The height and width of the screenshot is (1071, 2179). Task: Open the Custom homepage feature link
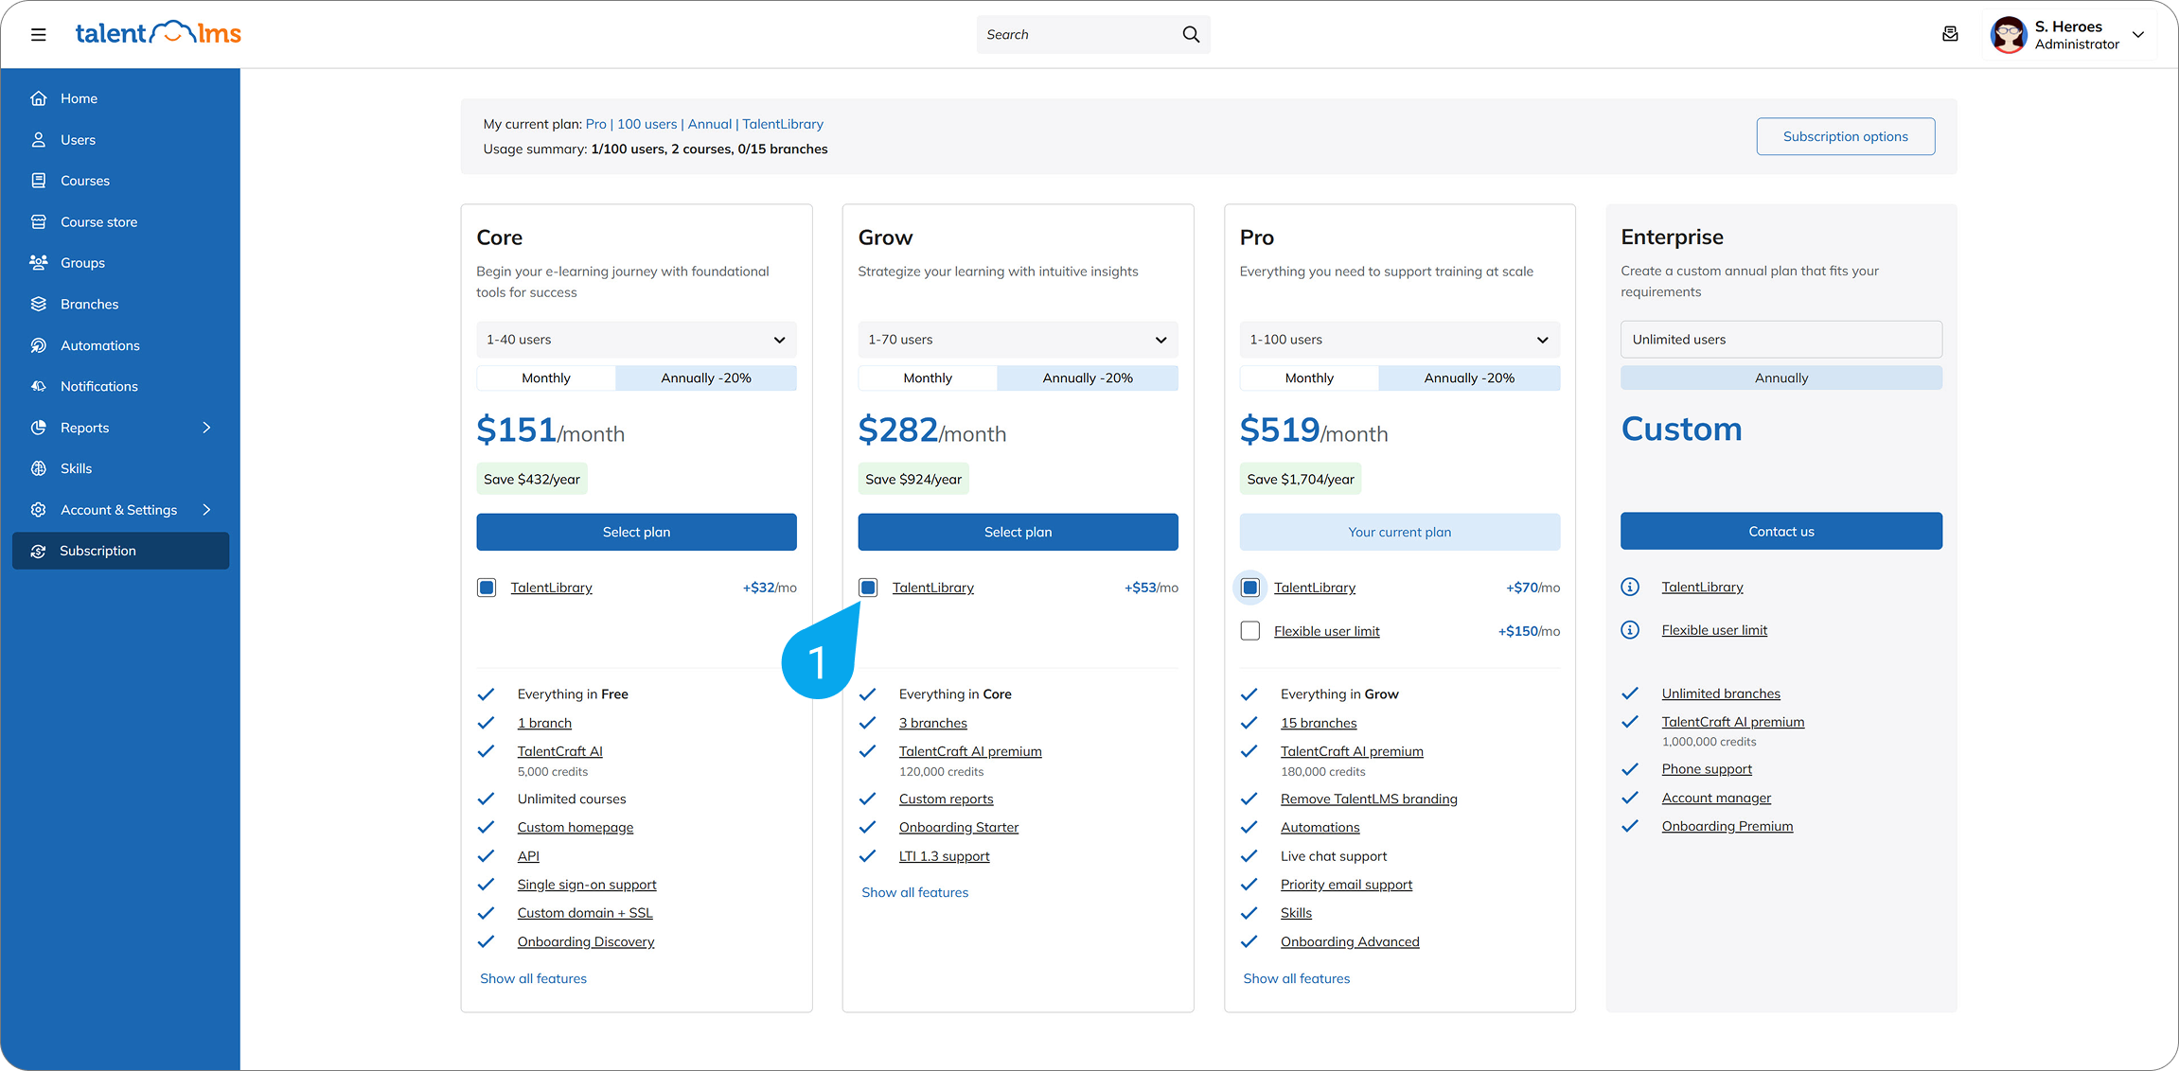575,827
